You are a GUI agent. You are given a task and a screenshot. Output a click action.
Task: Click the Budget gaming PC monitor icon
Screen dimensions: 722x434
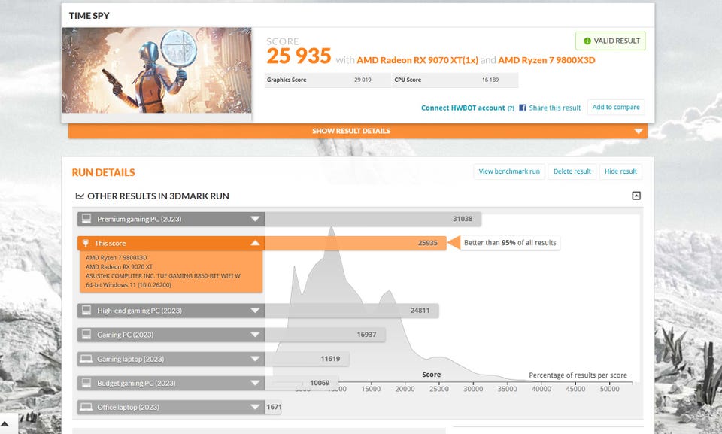coord(86,383)
